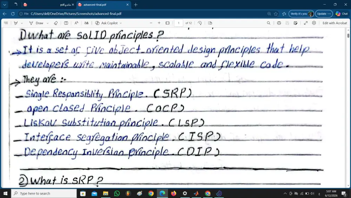351x198 pixels.
Task: Open WhatsApp from taskbar
Action: coord(117,193)
